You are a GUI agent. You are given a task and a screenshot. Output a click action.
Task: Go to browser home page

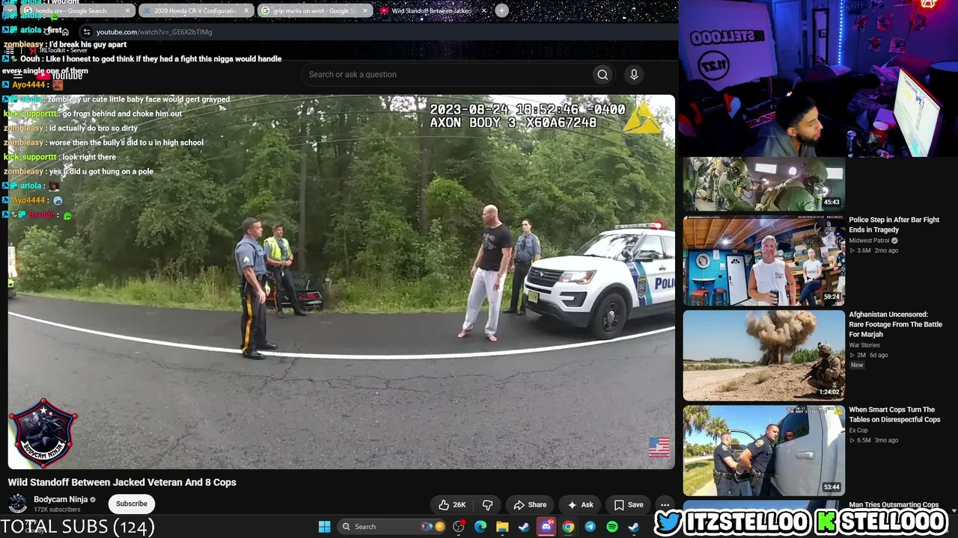65,32
